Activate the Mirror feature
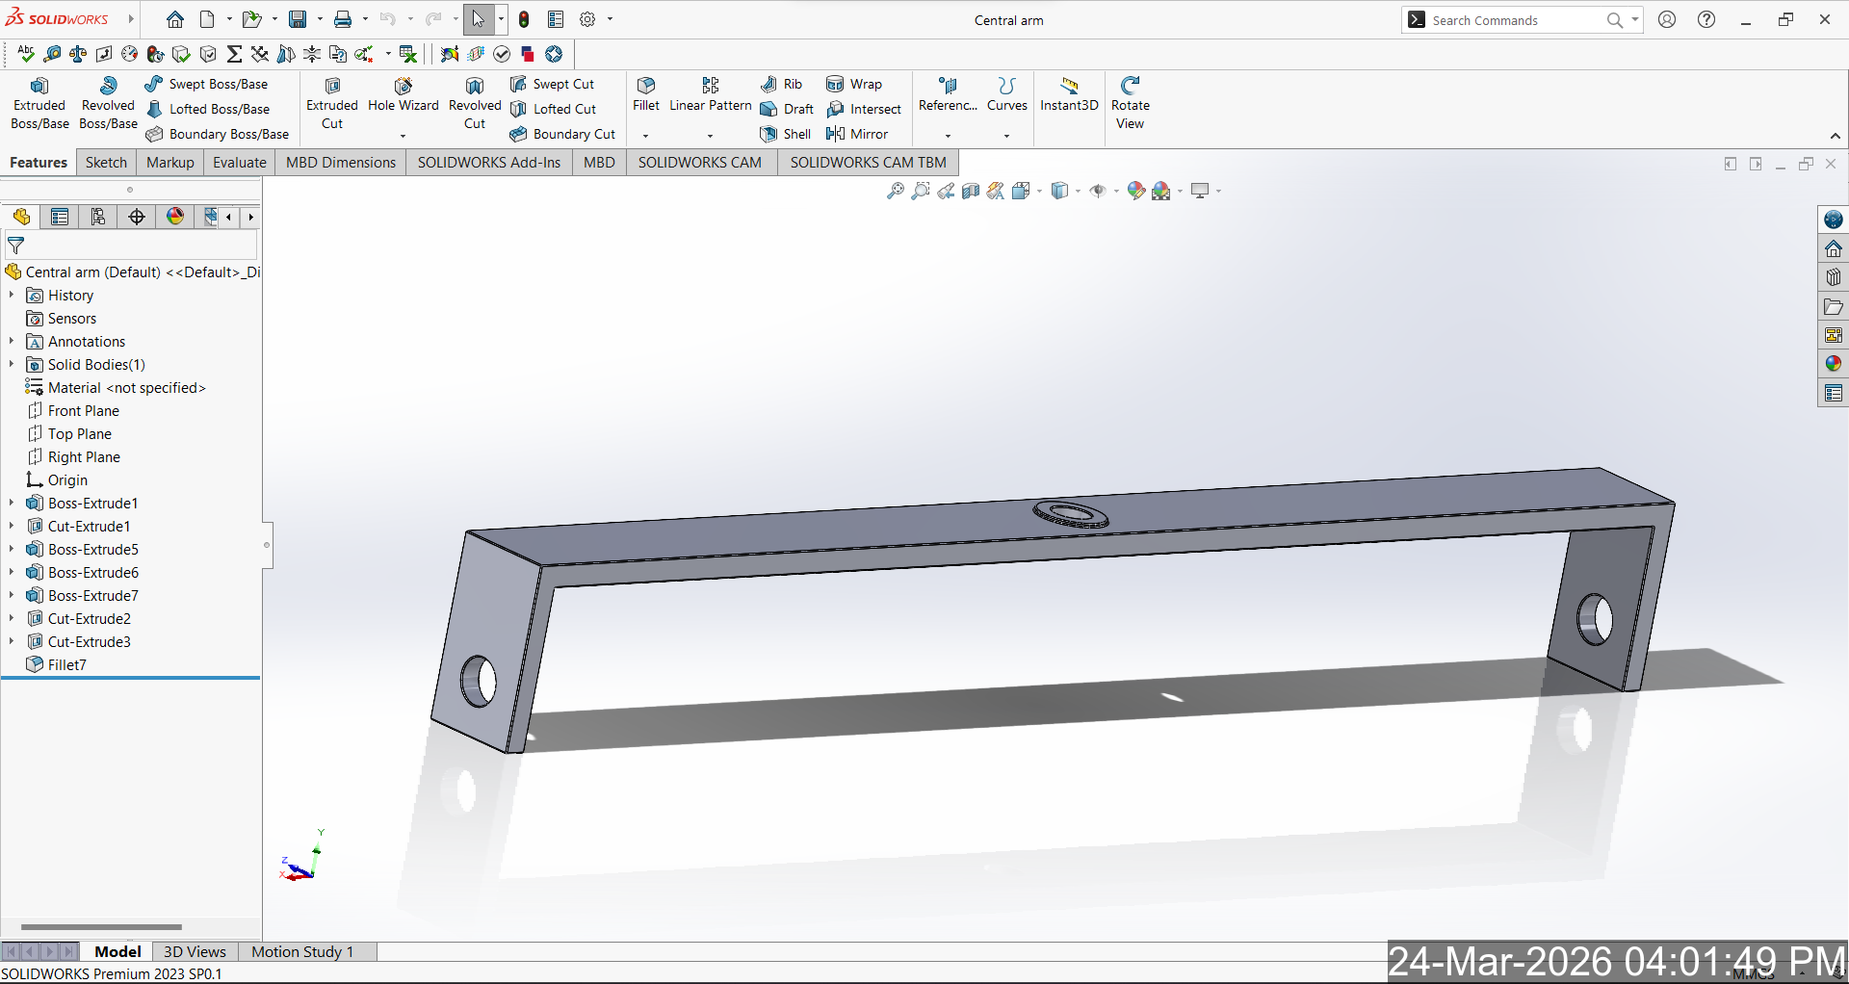 click(x=857, y=134)
